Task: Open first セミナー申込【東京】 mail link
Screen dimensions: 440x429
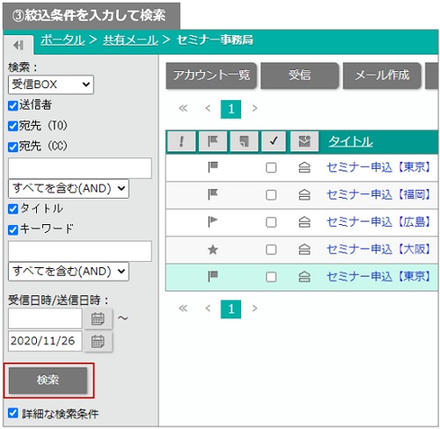Action: click(378, 168)
